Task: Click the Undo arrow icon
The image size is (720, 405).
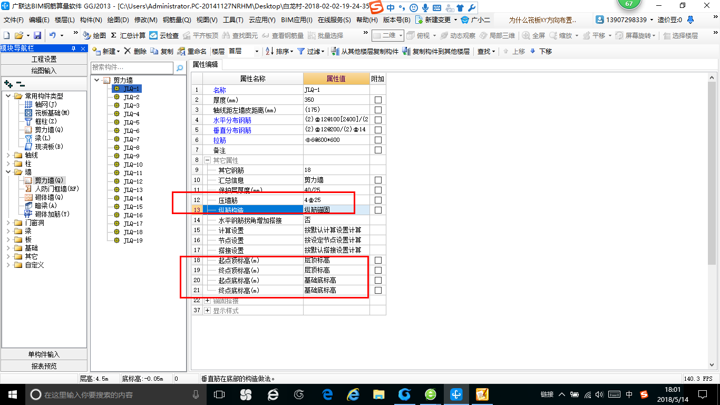Action: tap(53, 35)
